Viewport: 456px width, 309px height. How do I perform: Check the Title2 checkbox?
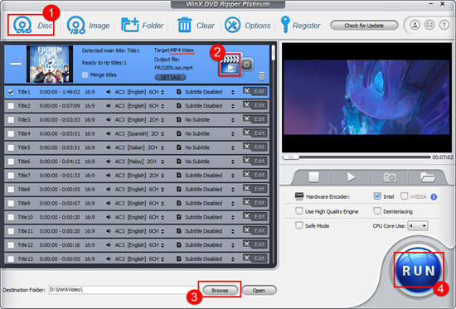coord(11,106)
